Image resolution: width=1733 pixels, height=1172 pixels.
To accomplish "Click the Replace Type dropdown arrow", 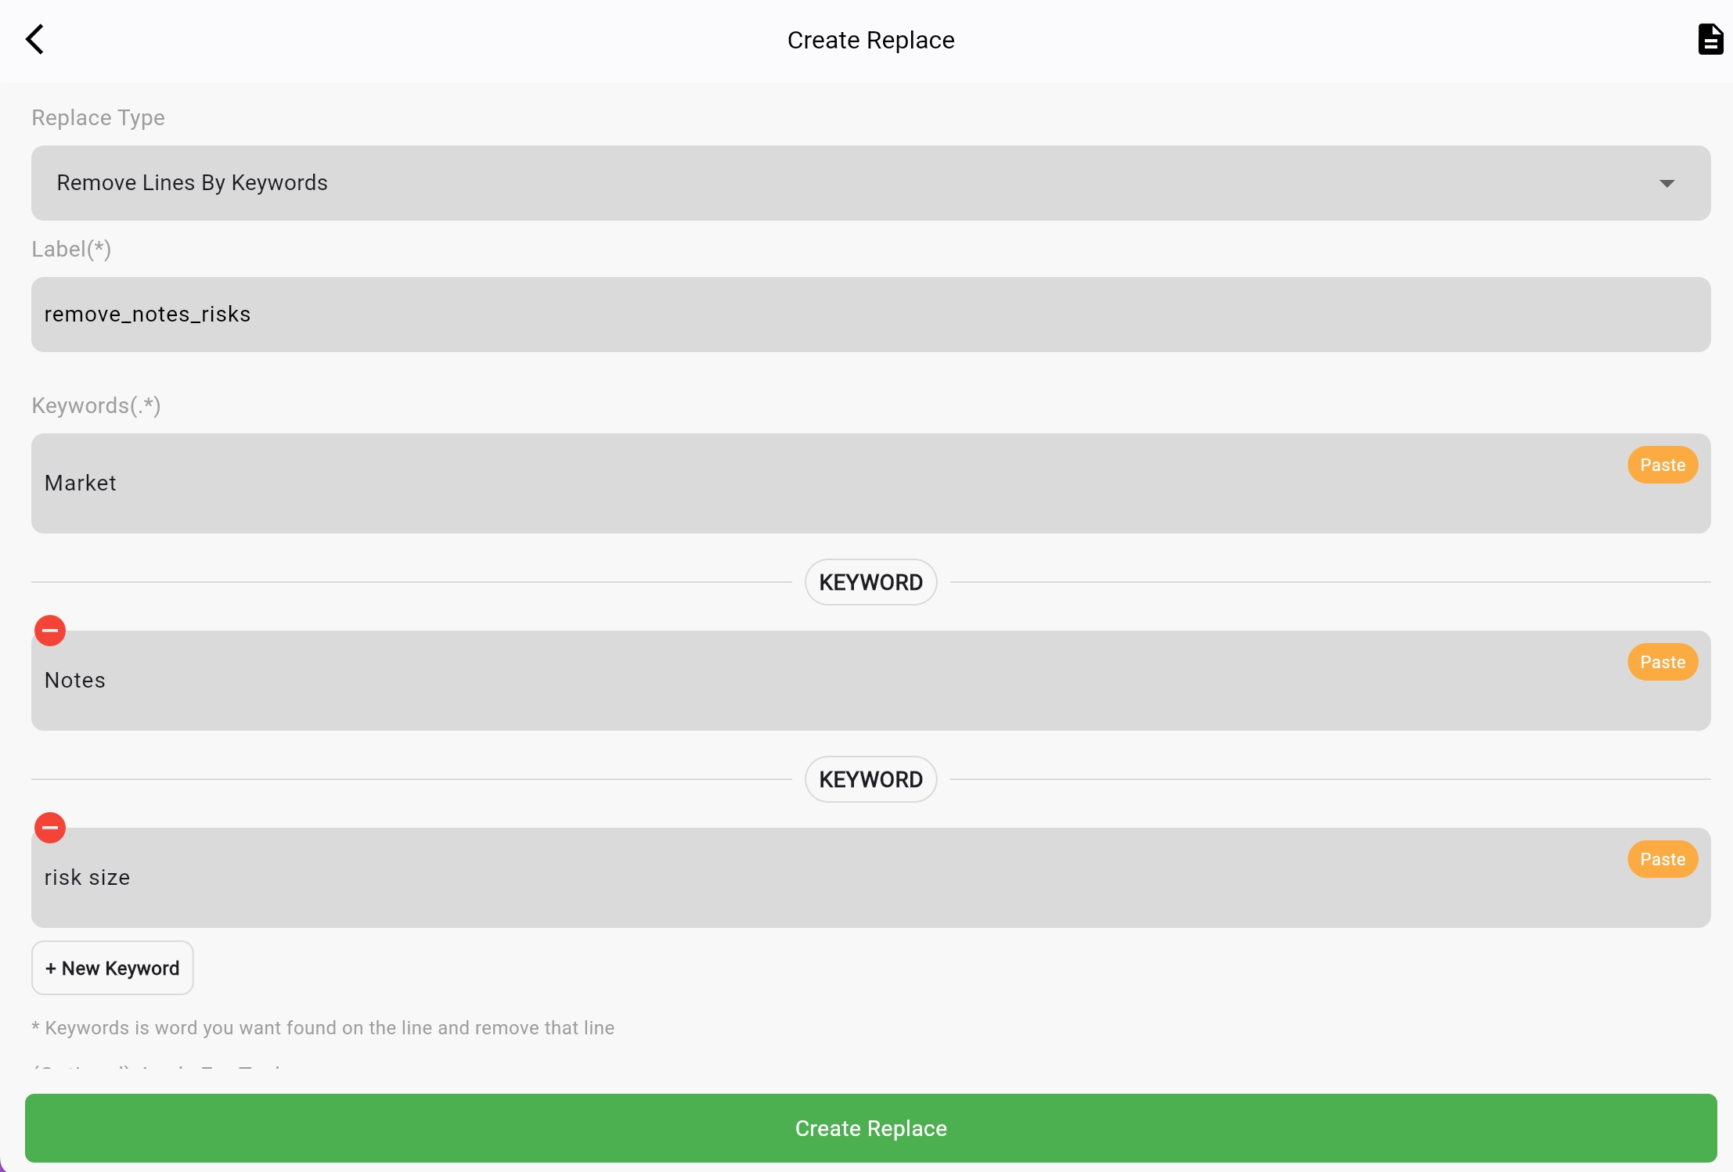I will point(1666,183).
